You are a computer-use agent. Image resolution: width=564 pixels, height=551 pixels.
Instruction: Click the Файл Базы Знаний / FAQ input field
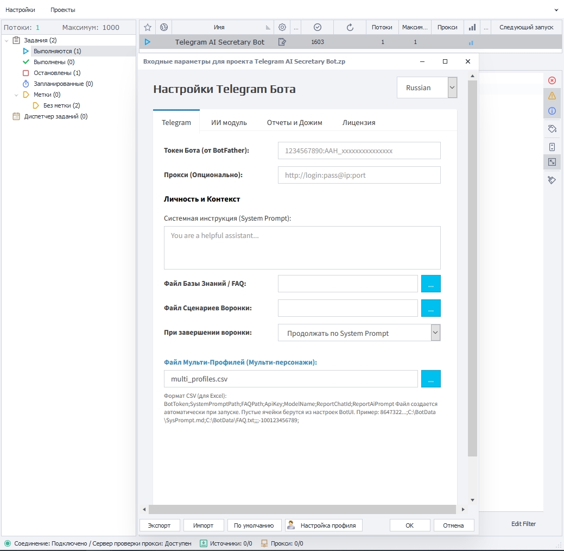(x=347, y=284)
